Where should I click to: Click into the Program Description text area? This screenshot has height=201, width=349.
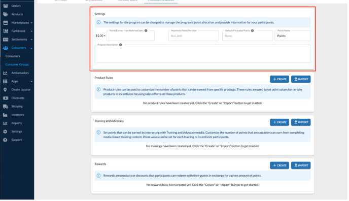202,54
